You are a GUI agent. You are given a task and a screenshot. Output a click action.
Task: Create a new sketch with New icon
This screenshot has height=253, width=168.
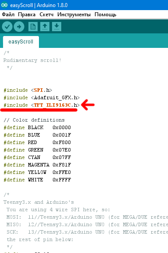33,26
